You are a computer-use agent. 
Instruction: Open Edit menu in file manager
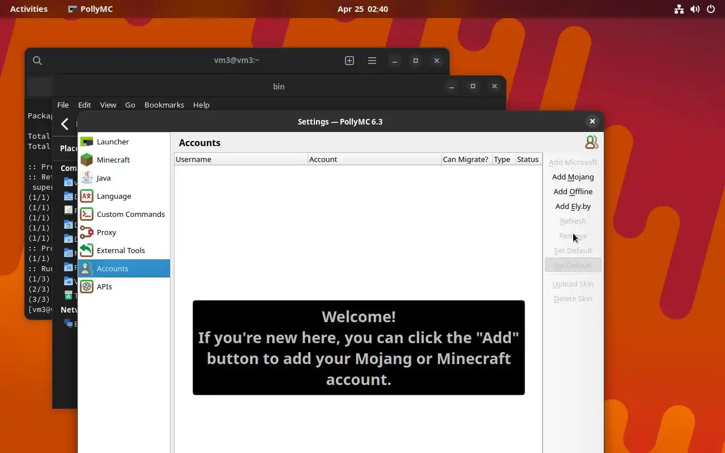tap(84, 105)
